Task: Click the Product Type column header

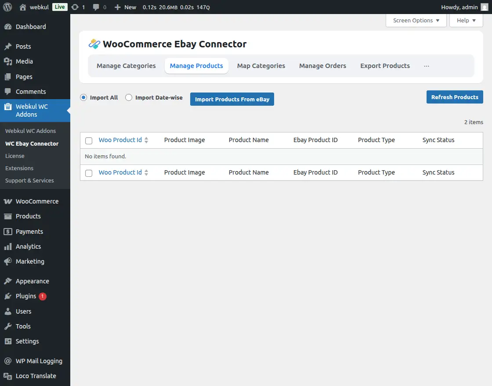Action: pyautogui.click(x=376, y=140)
